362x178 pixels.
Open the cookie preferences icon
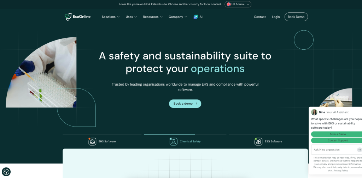pos(6,172)
